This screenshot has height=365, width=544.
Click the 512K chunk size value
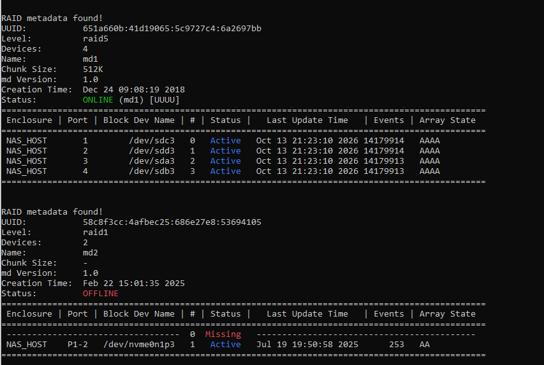tap(92, 69)
